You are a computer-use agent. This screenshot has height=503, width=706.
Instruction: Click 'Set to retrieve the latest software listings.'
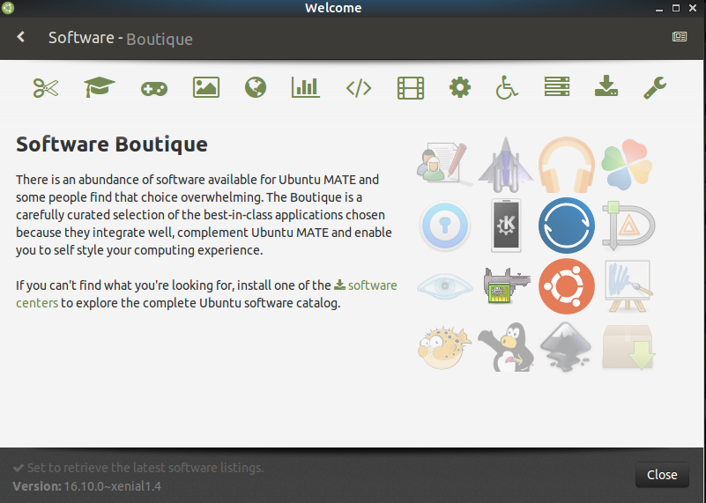(145, 468)
